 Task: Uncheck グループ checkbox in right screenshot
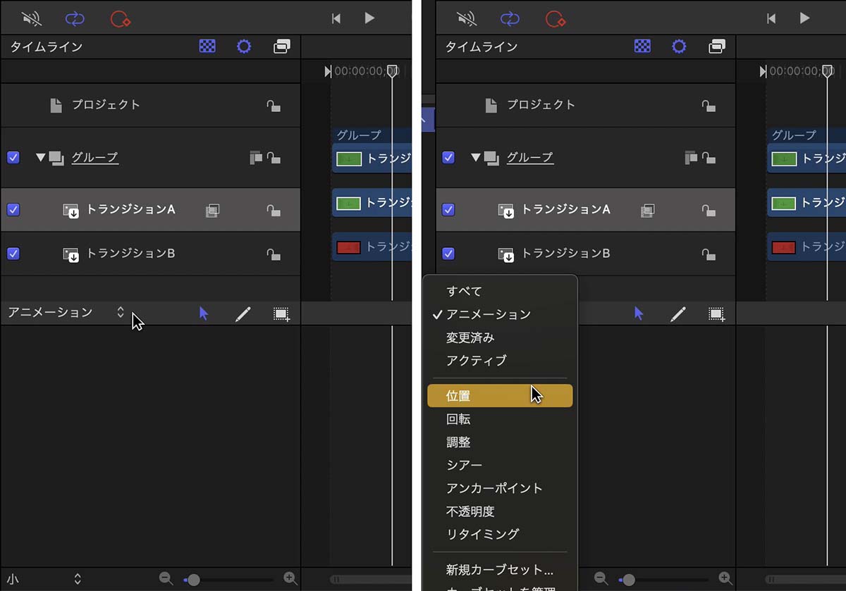pyautogui.click(x=448, y=157)
